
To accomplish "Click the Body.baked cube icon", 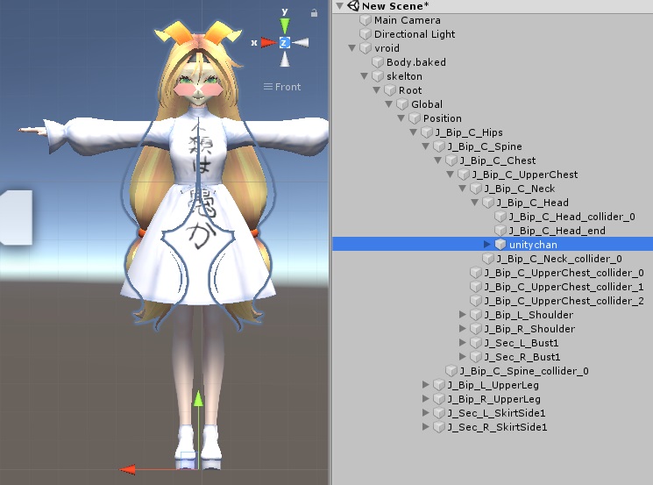I will [378, 62].
